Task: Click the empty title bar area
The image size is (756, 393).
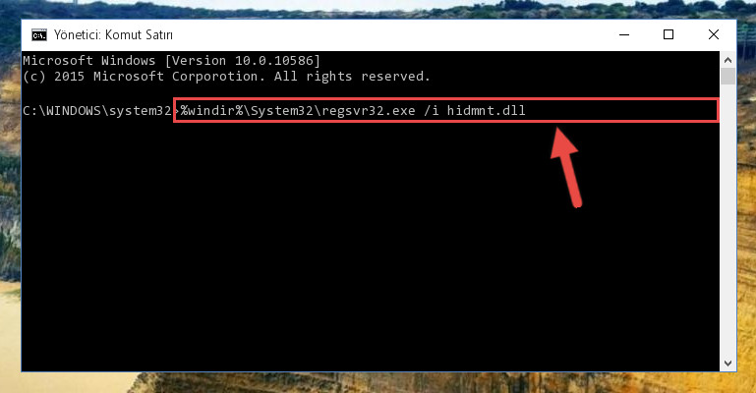Action: point(385,34)
